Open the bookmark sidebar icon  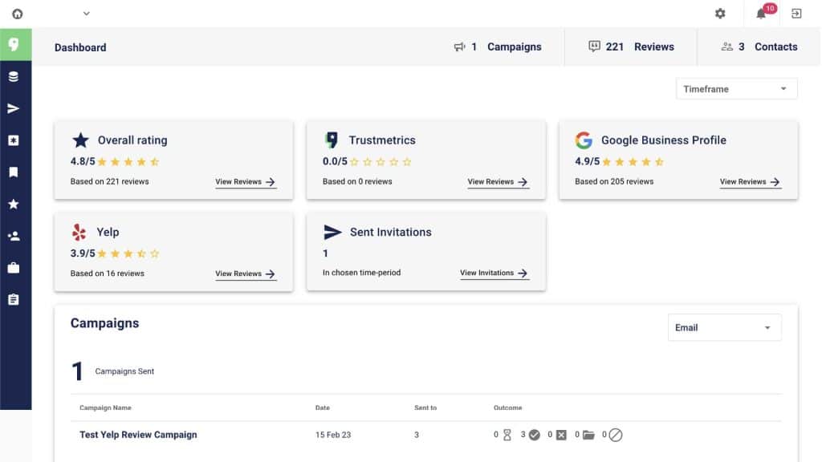tap(14, 172)
